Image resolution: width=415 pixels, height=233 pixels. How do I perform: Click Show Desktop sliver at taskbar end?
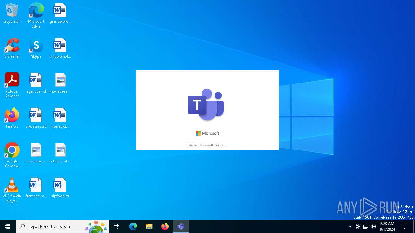[x=414, y=227]
